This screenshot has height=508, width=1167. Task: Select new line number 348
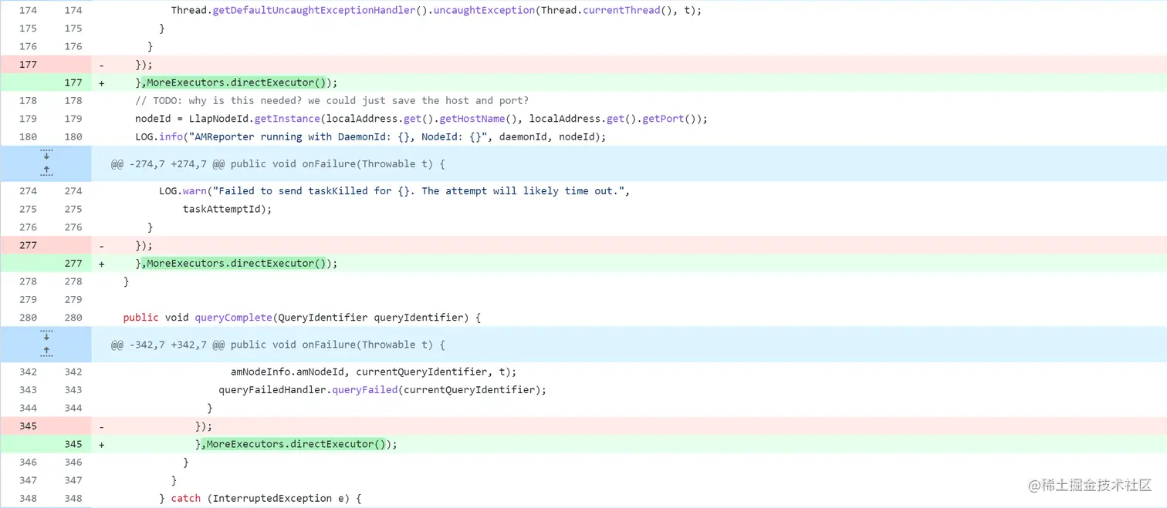coord(73,498)
